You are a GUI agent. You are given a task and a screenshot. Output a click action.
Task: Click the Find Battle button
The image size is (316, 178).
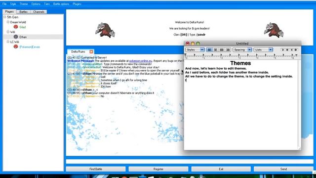(96, 169)
